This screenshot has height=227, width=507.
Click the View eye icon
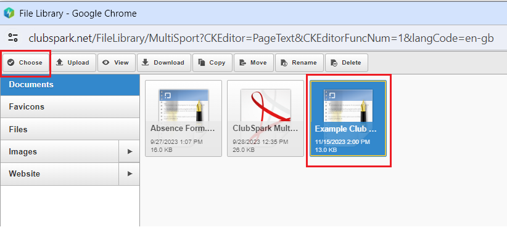105,63
